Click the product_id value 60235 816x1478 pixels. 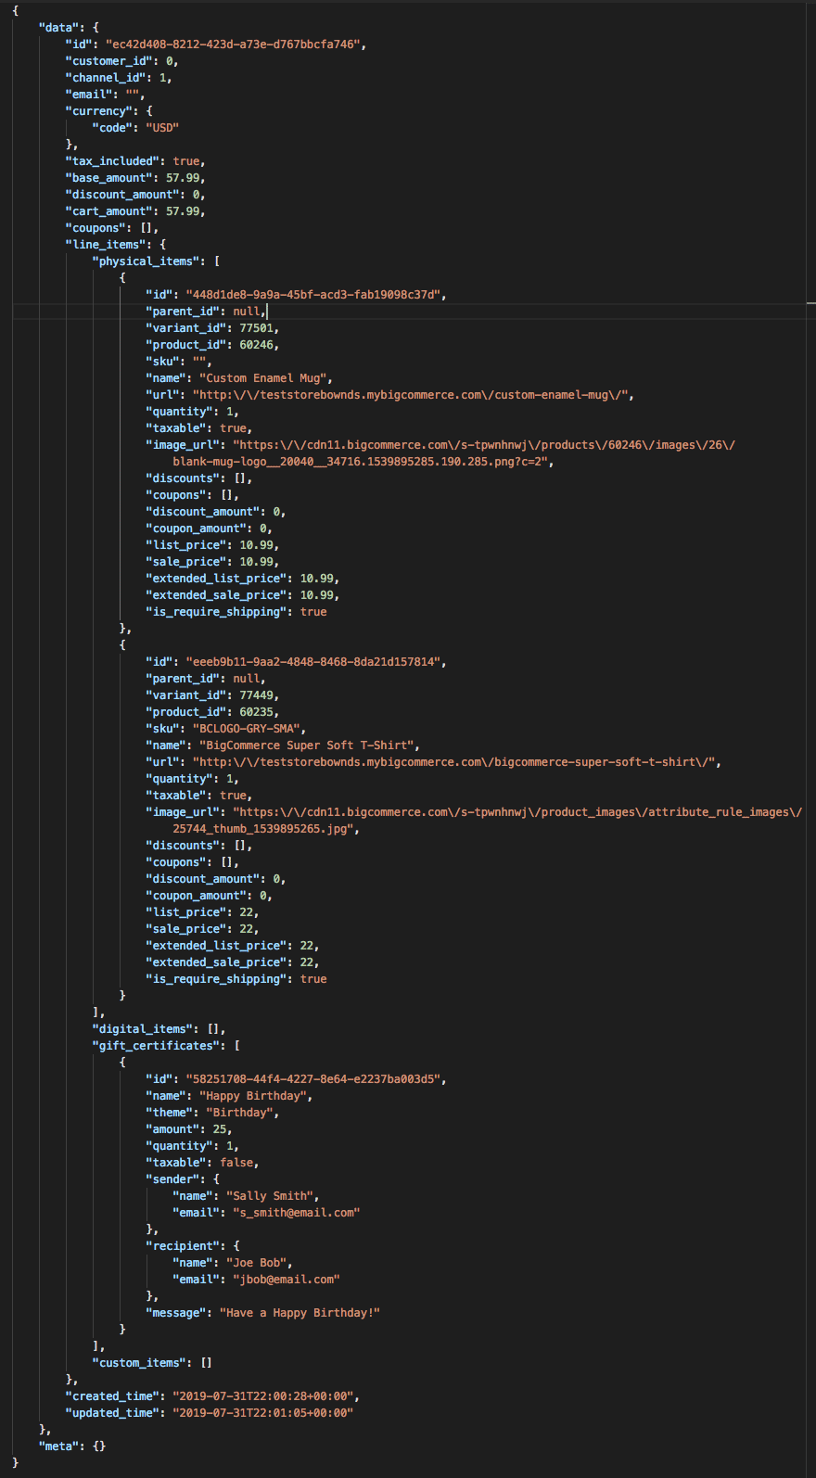coord(256,712)
